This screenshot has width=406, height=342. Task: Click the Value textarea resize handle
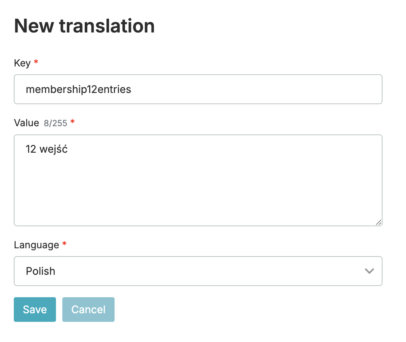pyautogui.click(x=378, y=223)
